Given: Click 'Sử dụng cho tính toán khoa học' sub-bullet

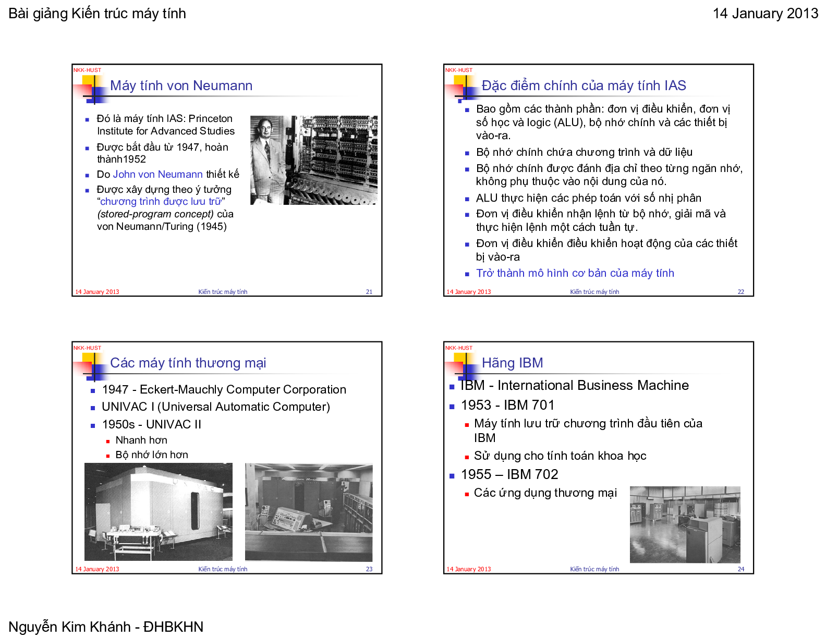Looking at the screenshot, I should point(560,456).
